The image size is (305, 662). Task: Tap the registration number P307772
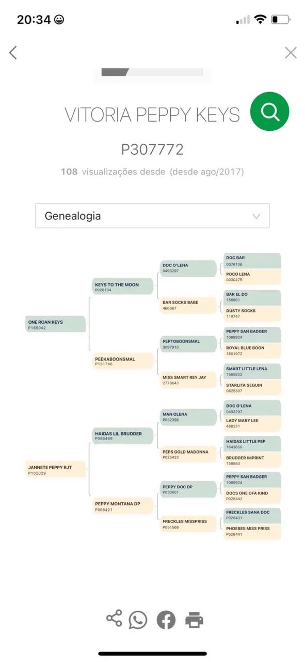point(152,149)
